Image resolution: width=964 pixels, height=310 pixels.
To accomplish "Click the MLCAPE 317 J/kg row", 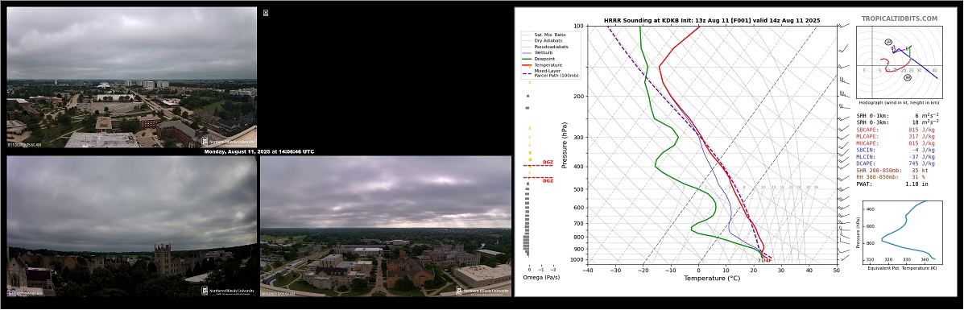I will (x=896, y=137).
